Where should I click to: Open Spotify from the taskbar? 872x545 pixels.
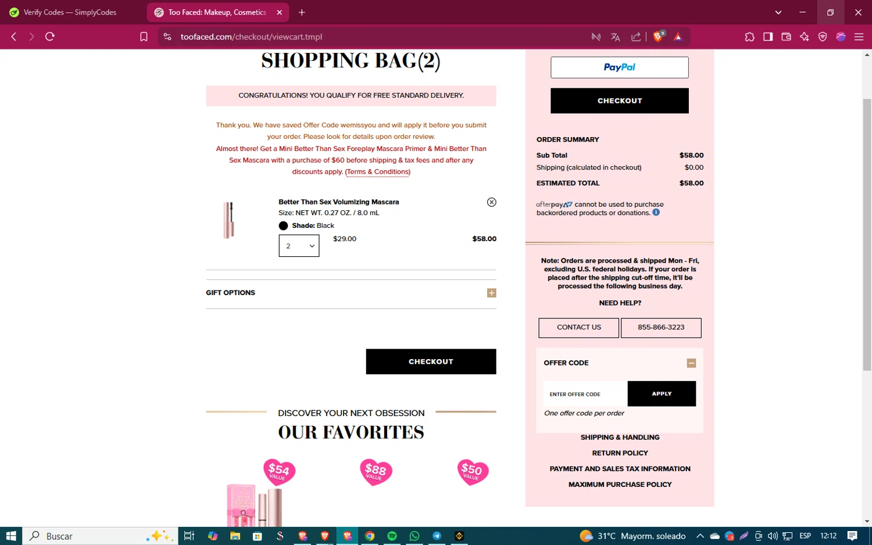point(392,536)
